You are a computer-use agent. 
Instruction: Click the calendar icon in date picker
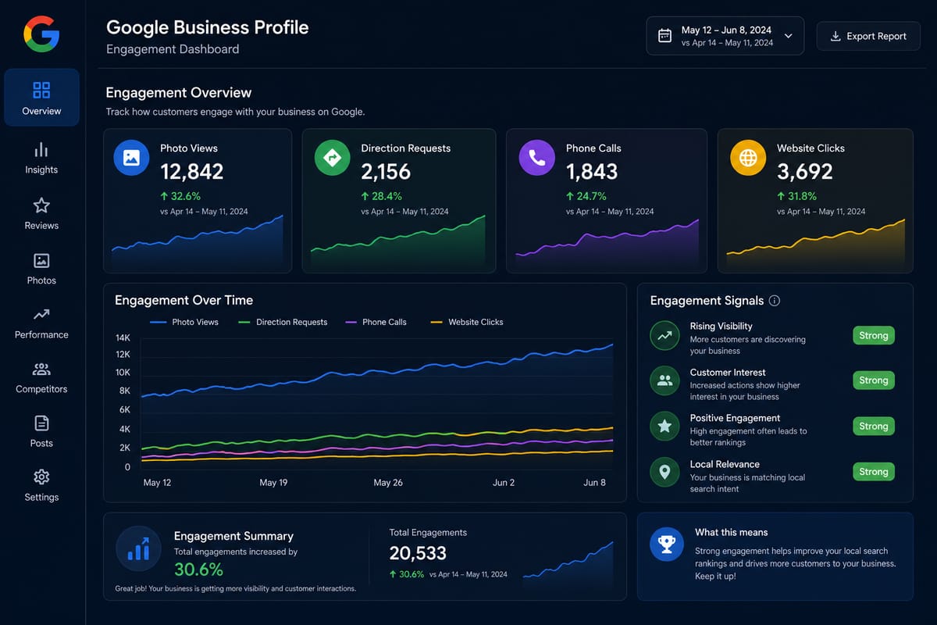[x=664, y=36]
